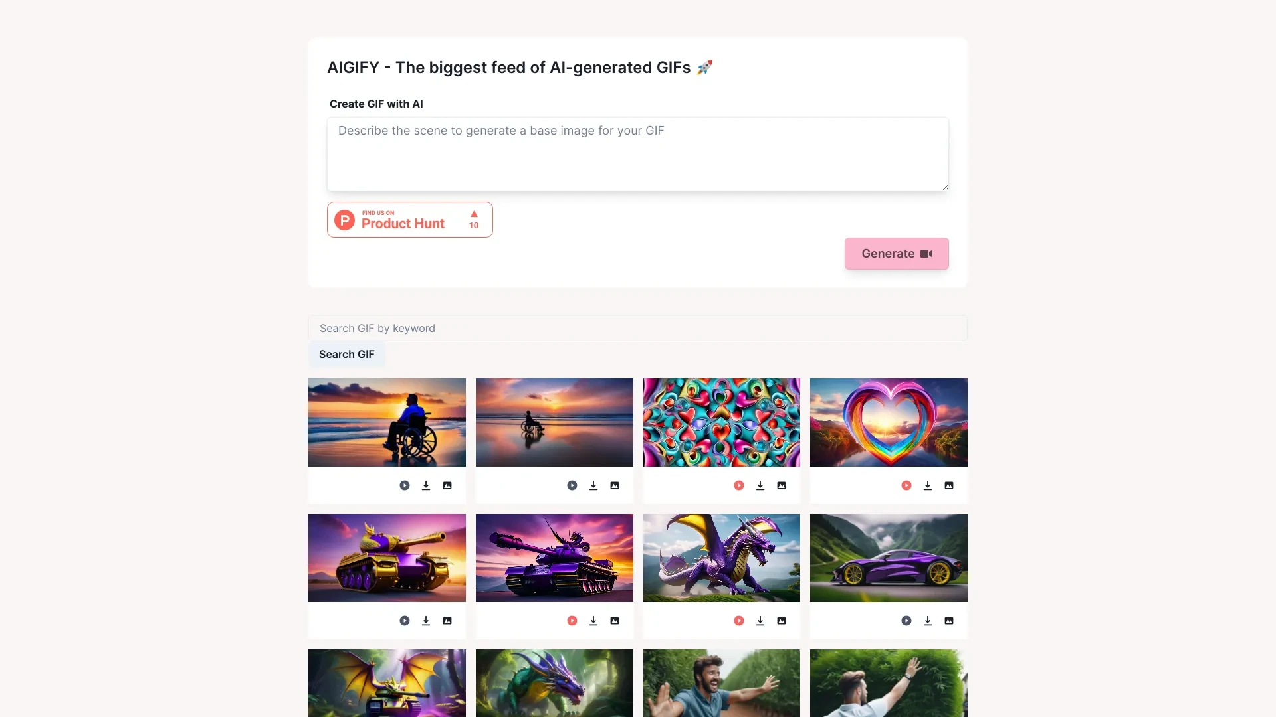Click the Product Hunt badge link

409,219
